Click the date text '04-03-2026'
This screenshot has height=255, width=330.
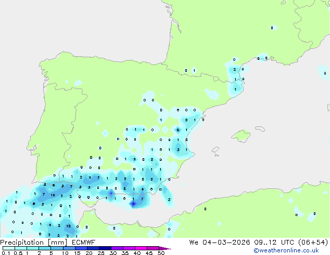pos(226,243)
